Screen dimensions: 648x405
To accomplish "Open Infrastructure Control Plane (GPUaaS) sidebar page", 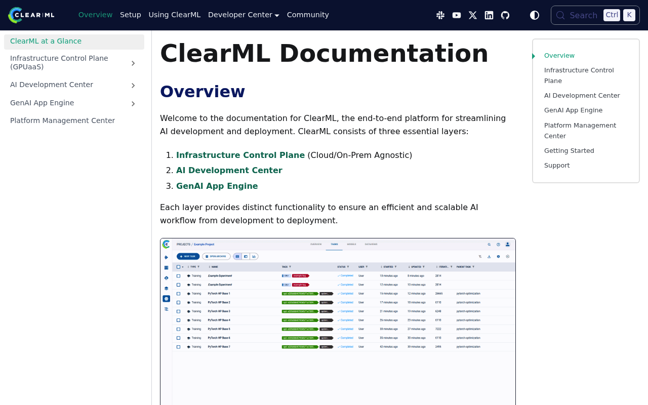I will click(x=63, y=63).
